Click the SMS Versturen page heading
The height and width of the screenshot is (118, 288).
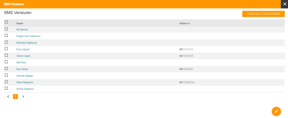[x=18, y=13]
